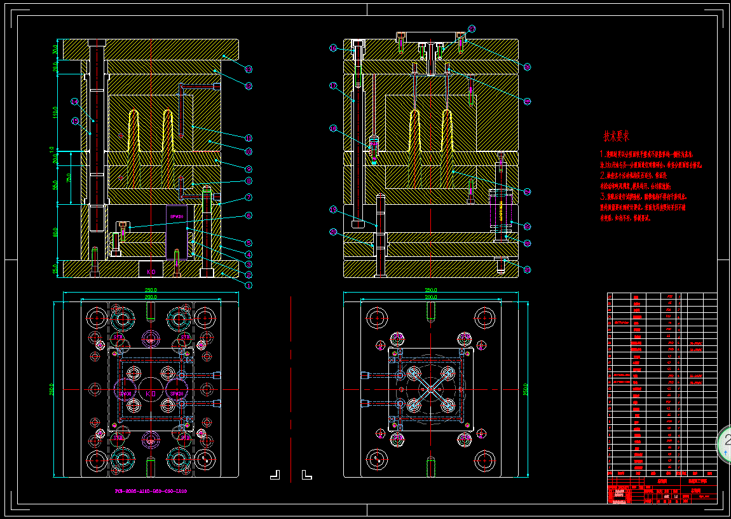Select the SP#30 label in the section view

(x=177, y=217)
